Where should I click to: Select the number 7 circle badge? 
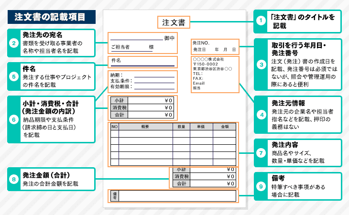click(x=261, y=154)
